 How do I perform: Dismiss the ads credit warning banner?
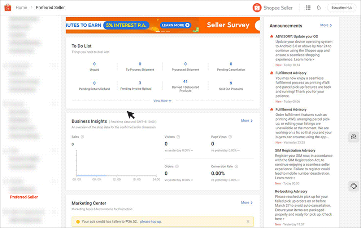click(x=248, y=221)
